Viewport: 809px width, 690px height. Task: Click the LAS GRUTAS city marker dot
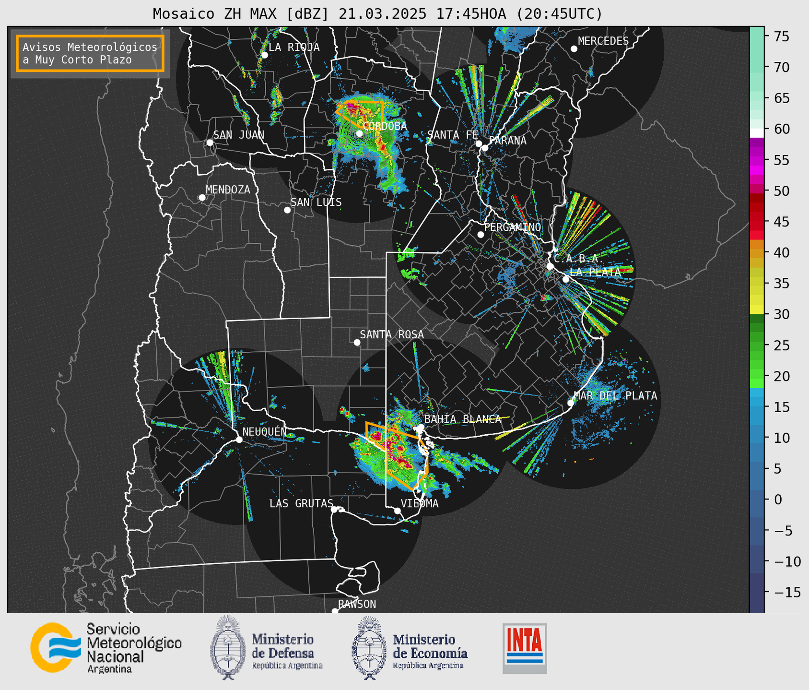click(x=334, y=510)
